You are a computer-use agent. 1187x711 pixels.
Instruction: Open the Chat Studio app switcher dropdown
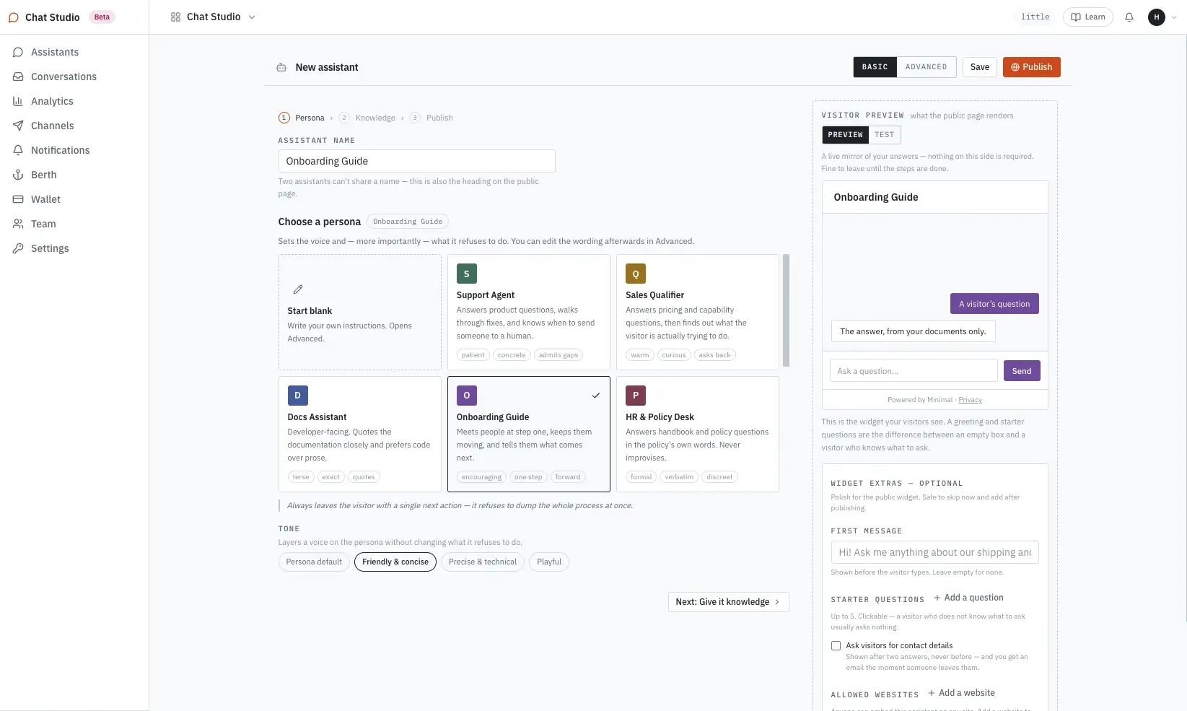coord(213,17)
